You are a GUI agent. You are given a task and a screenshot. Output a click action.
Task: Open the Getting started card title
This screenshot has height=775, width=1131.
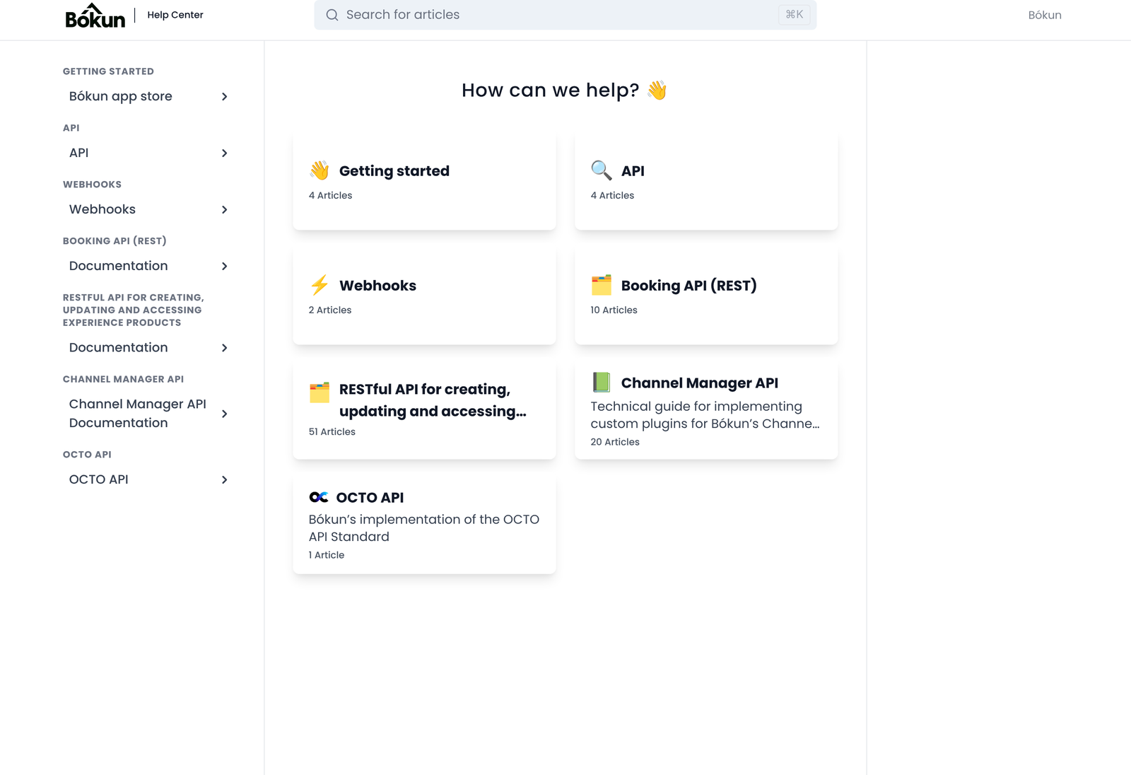point(394,171)
